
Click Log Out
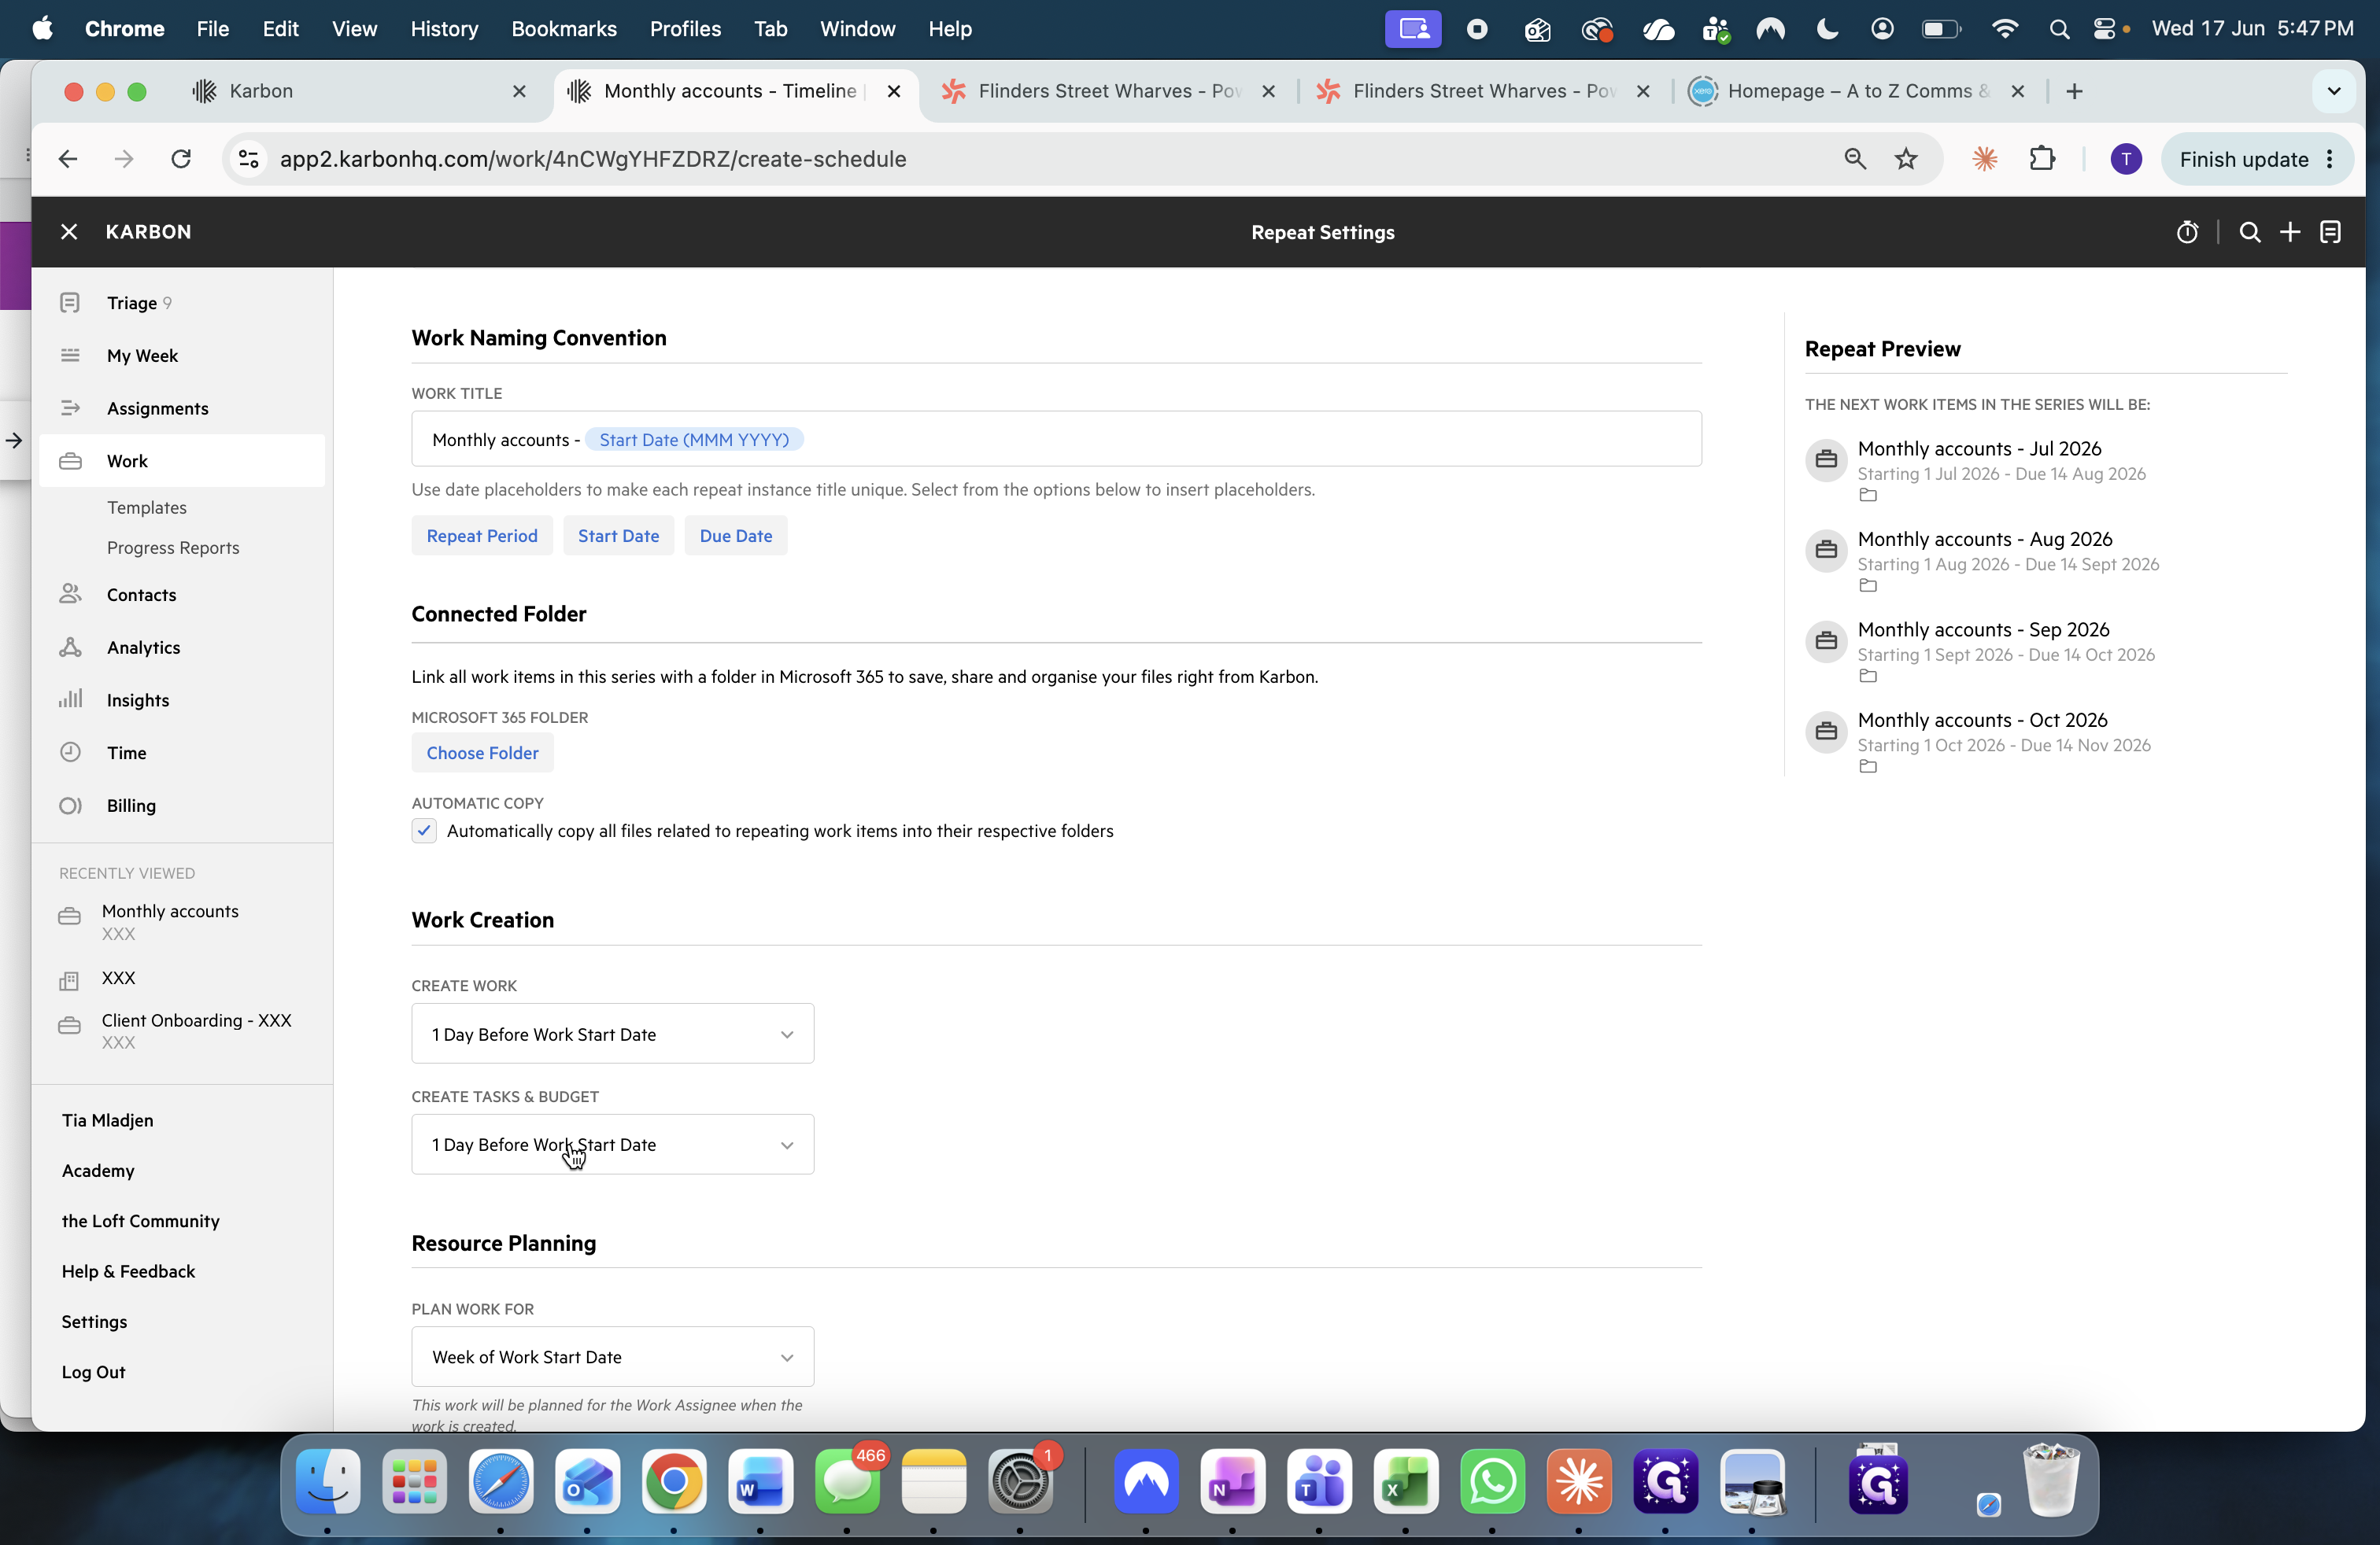click(x=94, y=1372)
